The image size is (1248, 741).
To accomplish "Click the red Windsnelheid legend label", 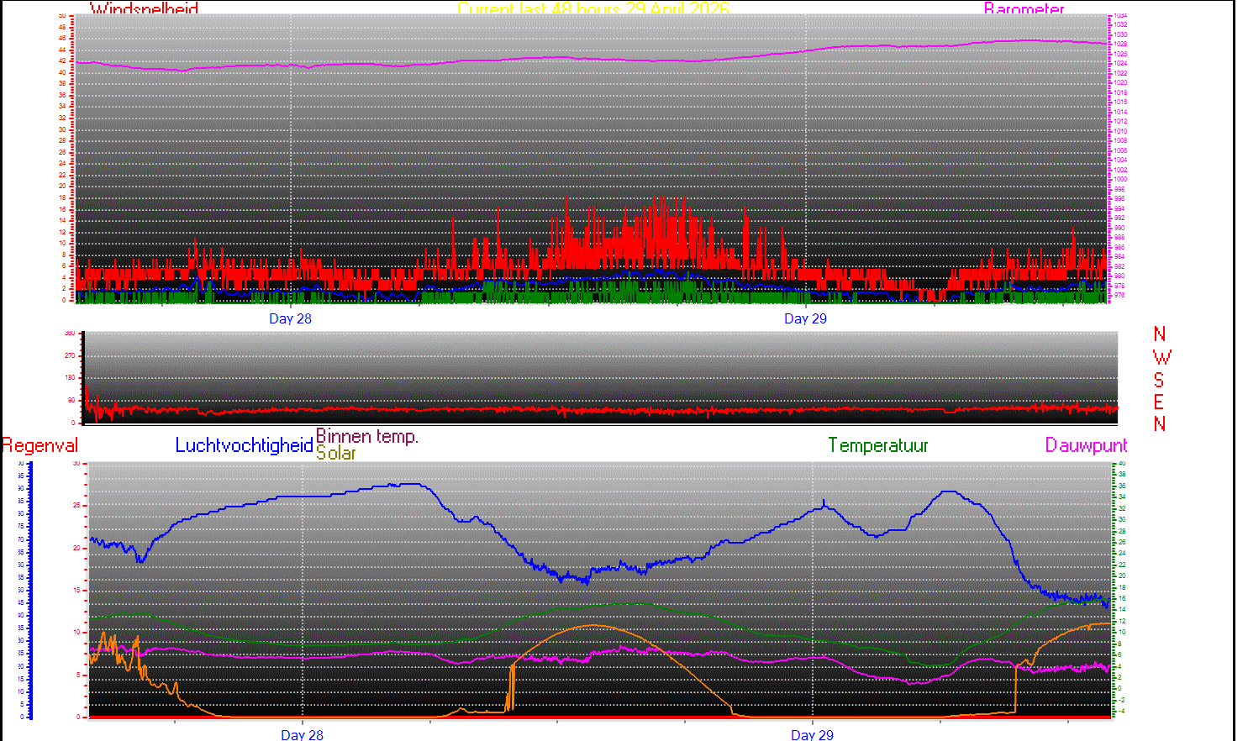I will coord(144,9).
